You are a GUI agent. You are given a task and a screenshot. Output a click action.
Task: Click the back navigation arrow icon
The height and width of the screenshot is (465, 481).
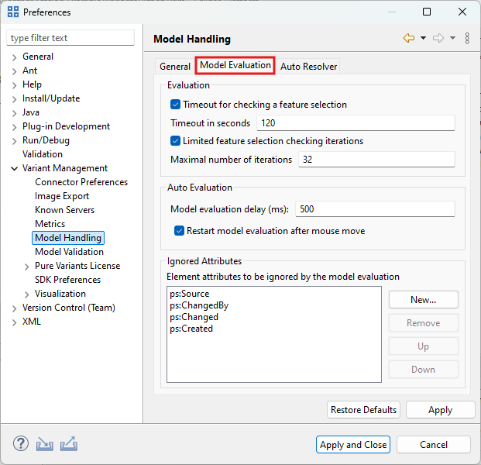pos(409,39)
